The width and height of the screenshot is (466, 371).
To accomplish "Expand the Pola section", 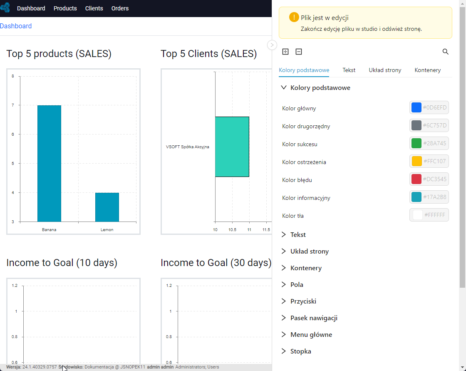I will pyautogui.click(x=284, y=284).
